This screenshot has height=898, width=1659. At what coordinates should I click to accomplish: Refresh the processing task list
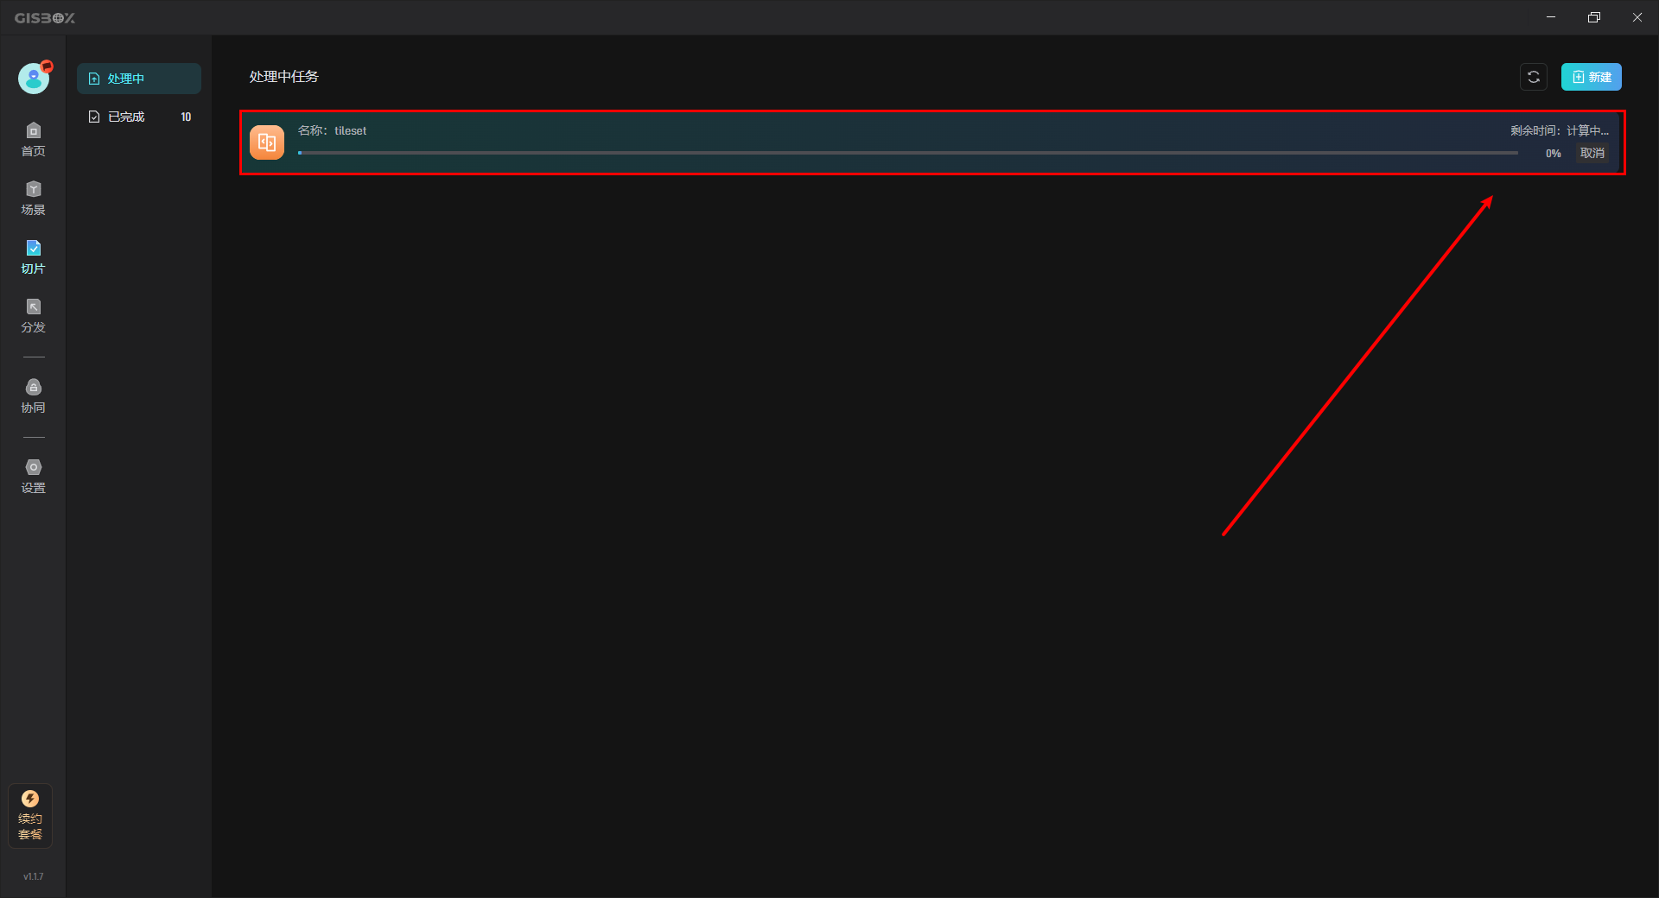(1534, 77)
